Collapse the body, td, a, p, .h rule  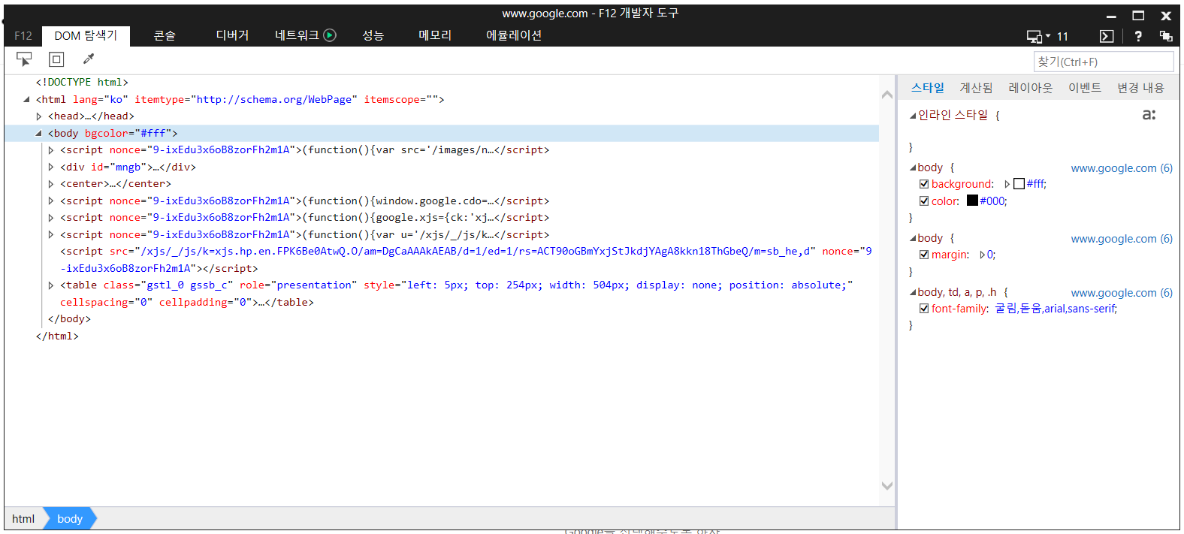(x=913, y=293)
